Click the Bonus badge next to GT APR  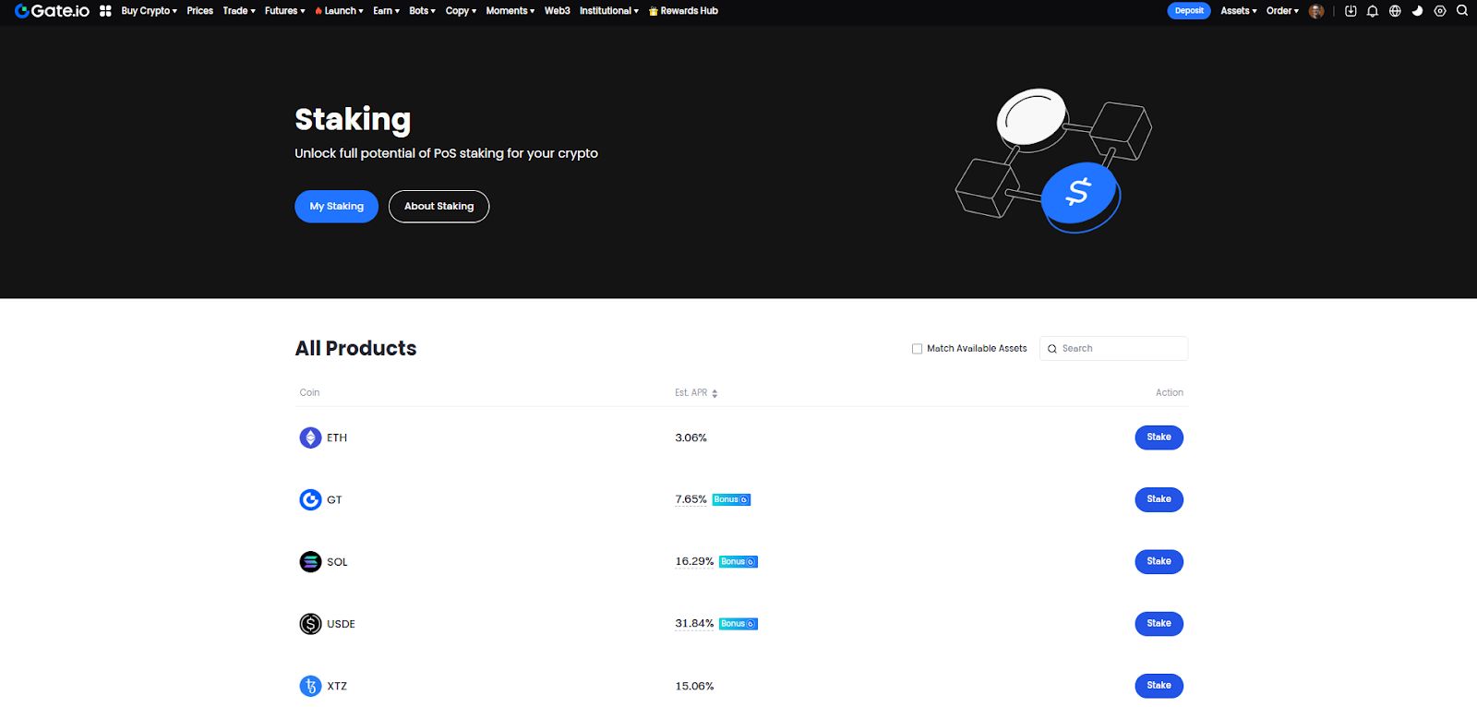(731, 499)
